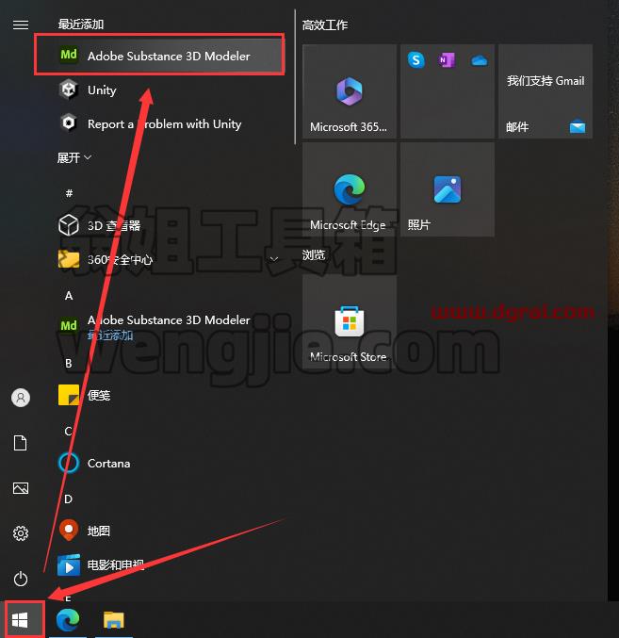This screenshot has height=638, width=619.
Task: Click the A letter group header
Action: [x=69, y=295]
